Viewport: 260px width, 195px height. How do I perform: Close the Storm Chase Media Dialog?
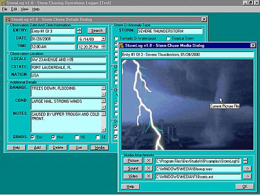point(253,45)
